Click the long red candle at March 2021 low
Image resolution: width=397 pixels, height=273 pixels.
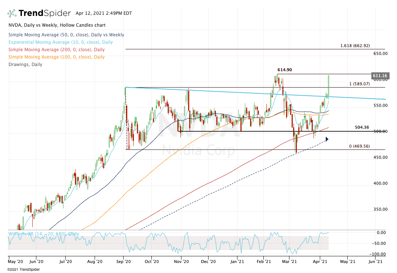[296, 143]
